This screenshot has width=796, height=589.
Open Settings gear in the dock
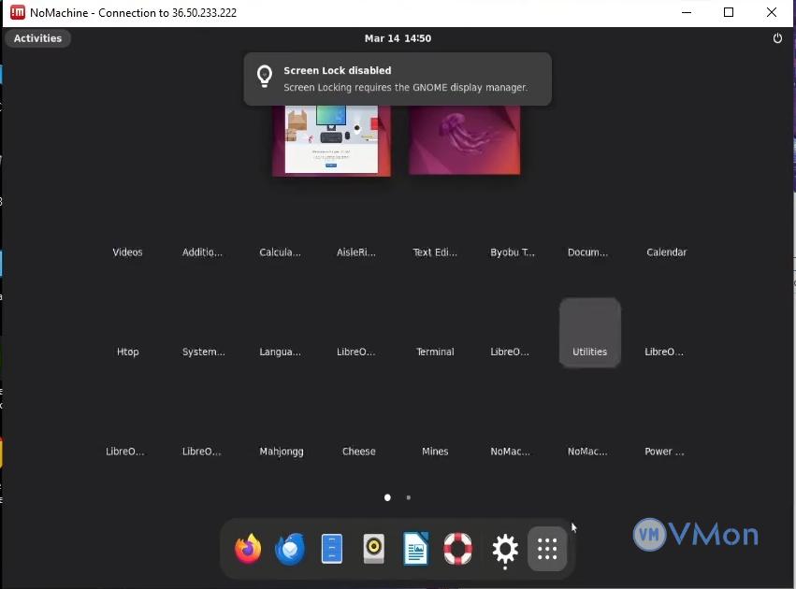click(505, 549)
